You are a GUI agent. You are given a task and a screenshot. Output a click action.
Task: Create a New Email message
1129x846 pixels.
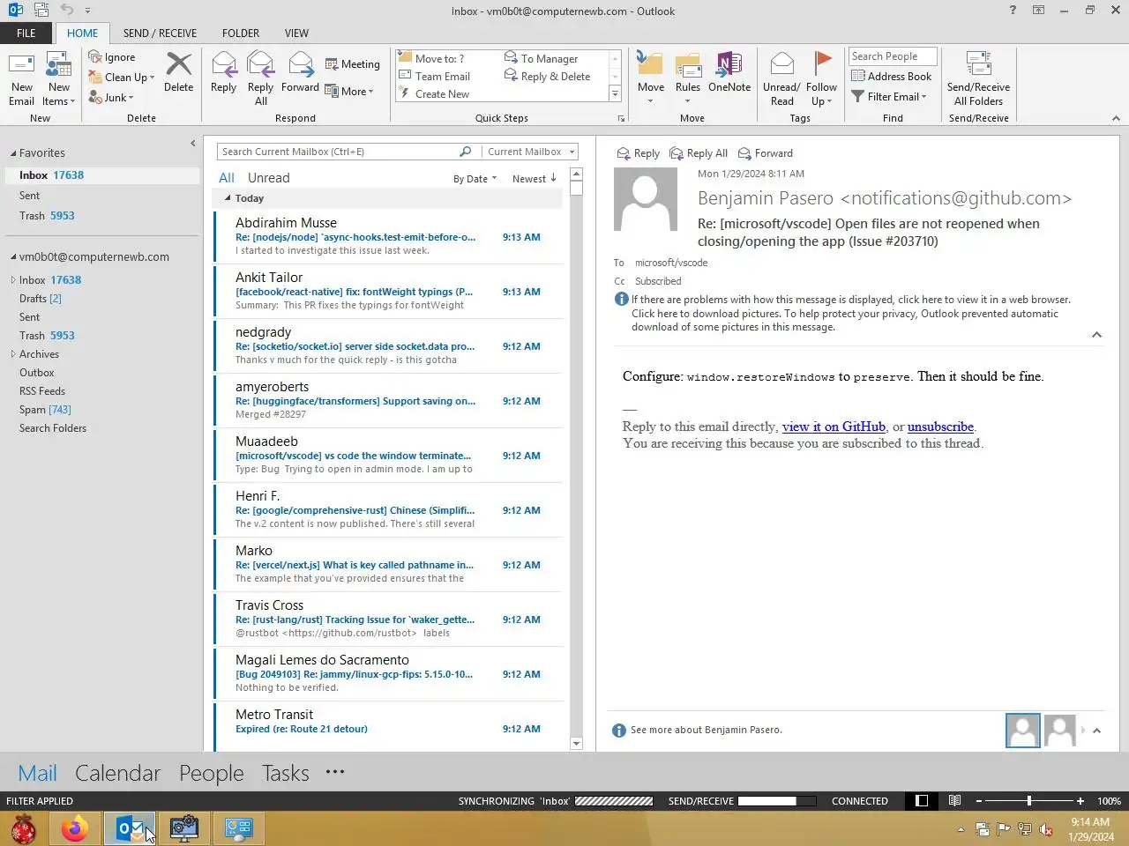(21, 78)
